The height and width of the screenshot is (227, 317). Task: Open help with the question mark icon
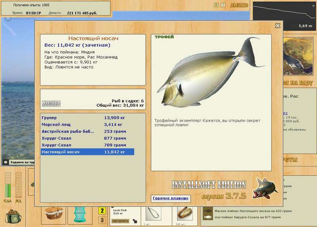coord(223,5)
